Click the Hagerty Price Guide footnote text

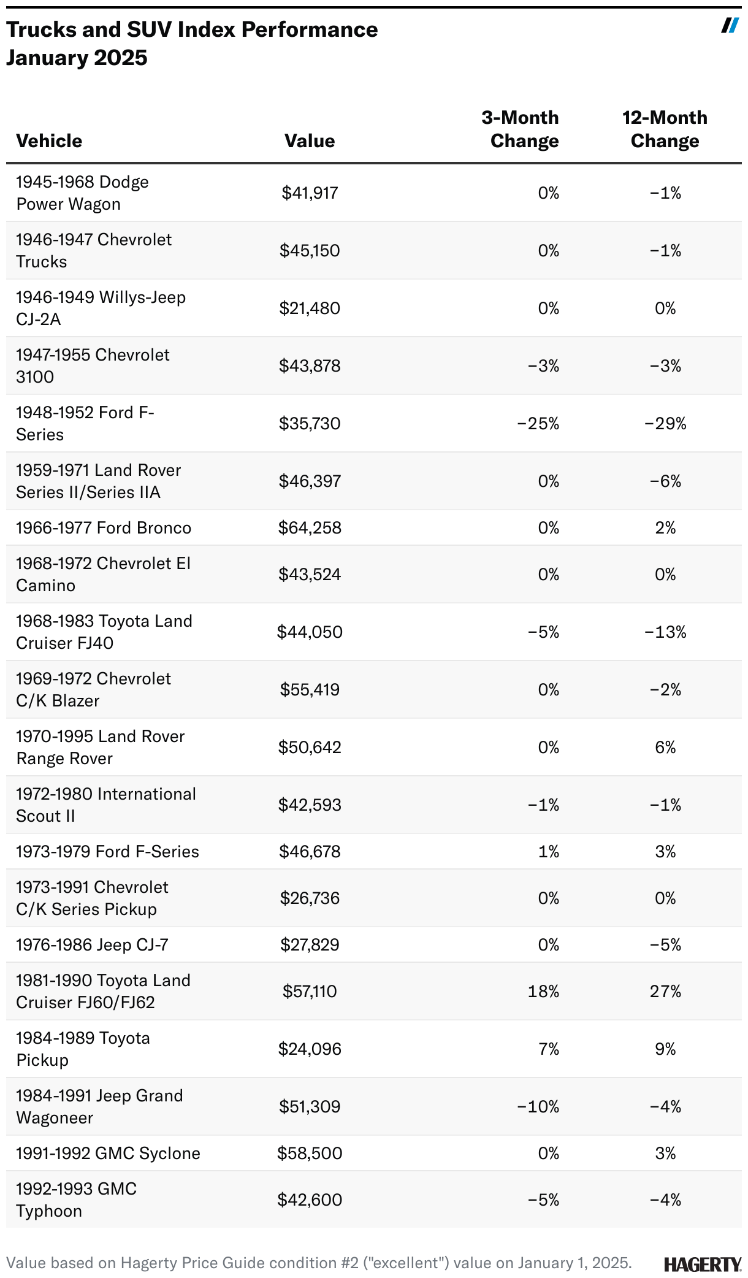(x=319, y=1263)
